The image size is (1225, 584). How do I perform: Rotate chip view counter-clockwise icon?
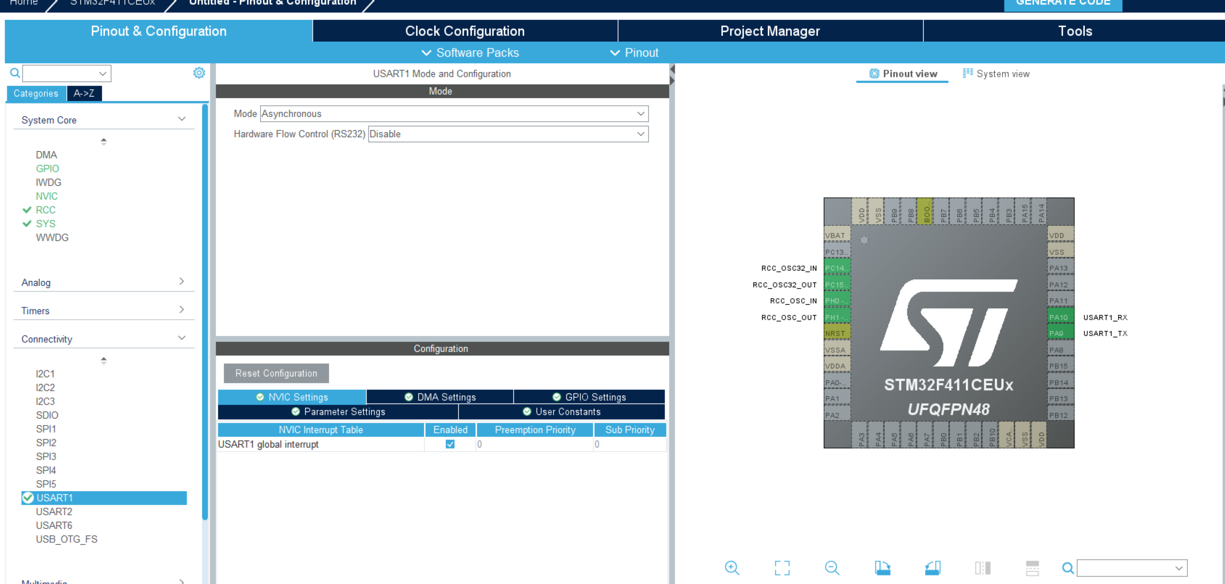coord(933,568)
